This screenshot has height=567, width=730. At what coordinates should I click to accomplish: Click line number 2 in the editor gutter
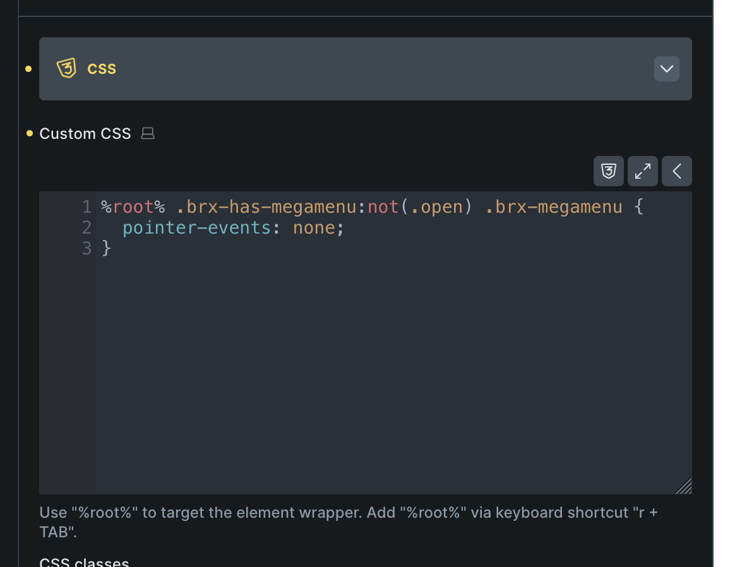[87, 228]
